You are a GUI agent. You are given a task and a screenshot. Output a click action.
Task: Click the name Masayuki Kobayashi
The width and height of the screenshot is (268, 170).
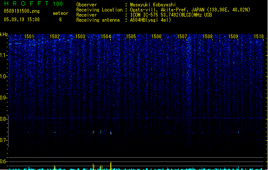click(153, 5)
